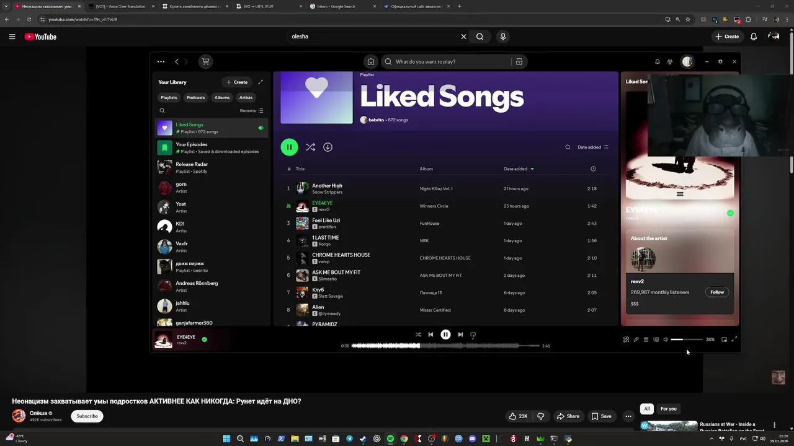Go back in Spotify navigation
Screen dimensions: 794x446
tap(177, 61)
